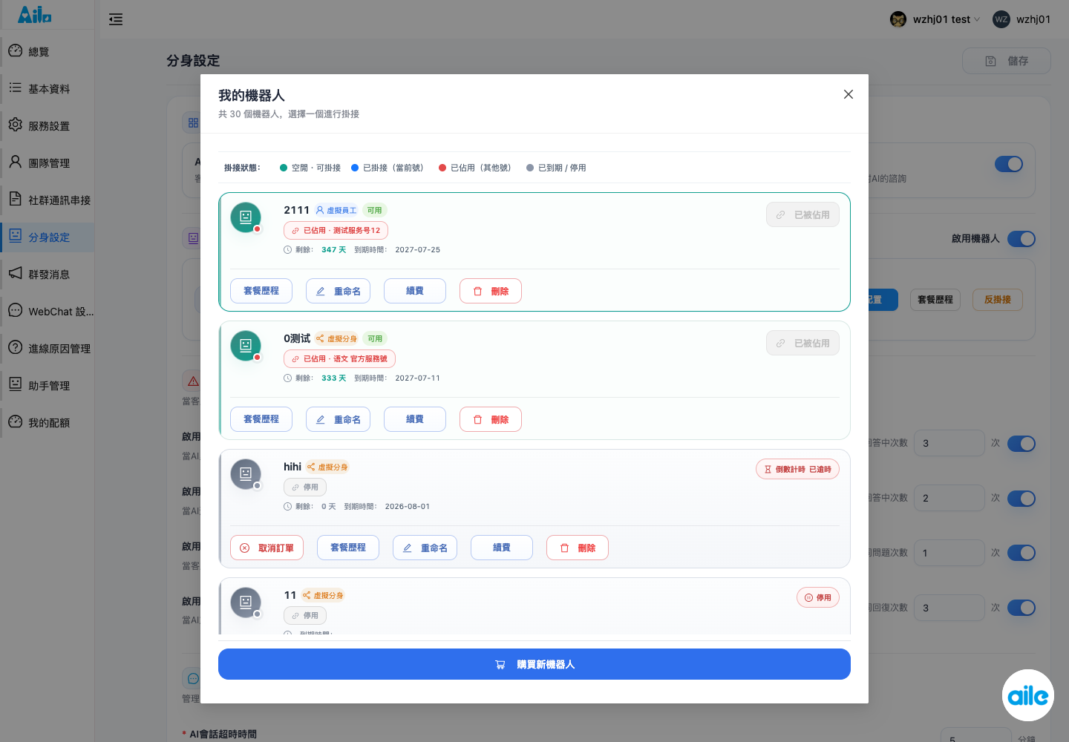1069x742 pixels.
Task: Delete robot 2111
Action: (x=491, y=291)
